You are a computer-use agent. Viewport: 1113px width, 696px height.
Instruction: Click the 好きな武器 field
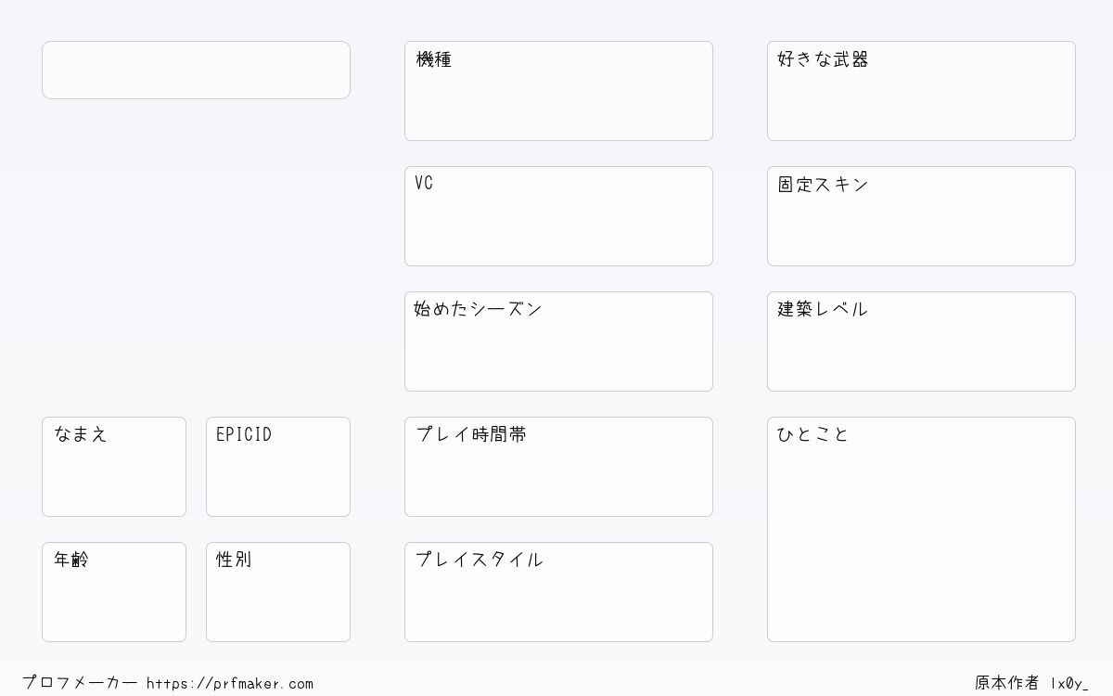pos(921,91)
